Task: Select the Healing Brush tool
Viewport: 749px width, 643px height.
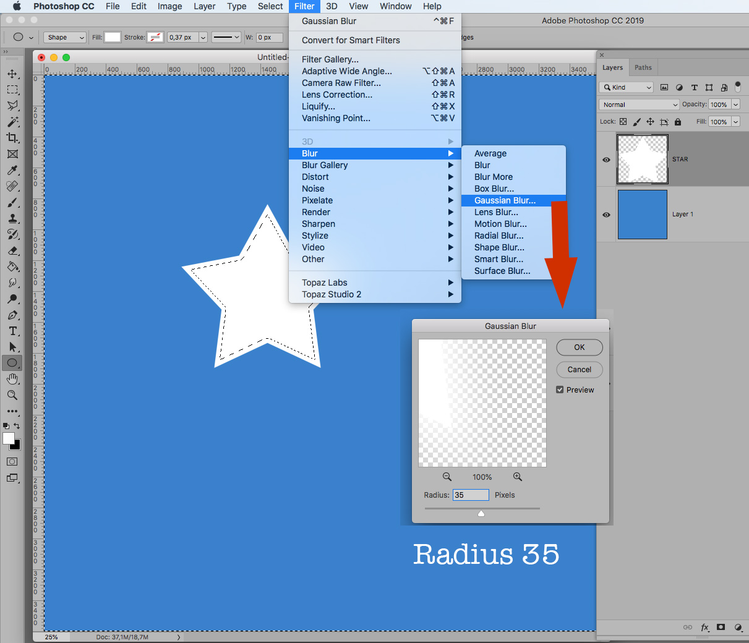Action: 12,186
